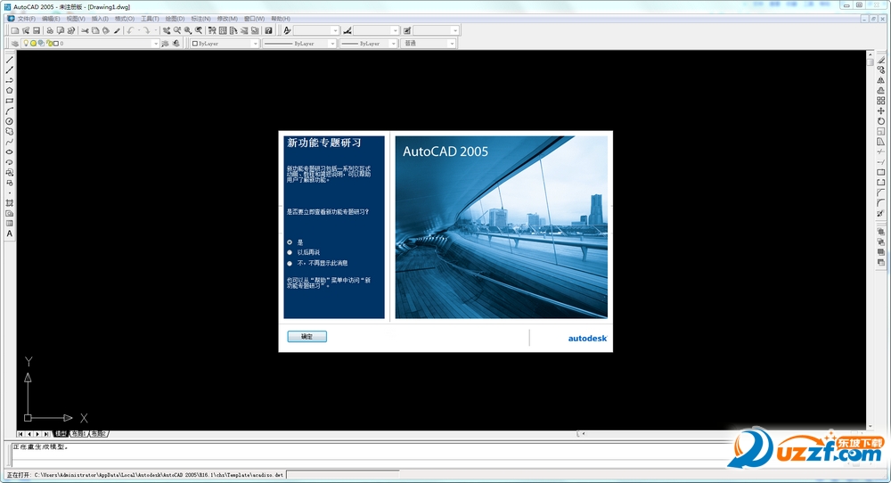Click the Mirror tool in modify toolbar

coord(881,80)
